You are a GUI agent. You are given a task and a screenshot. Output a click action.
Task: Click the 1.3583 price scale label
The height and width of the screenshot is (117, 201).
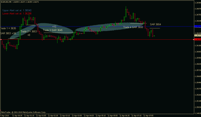(x=198, y=64)
